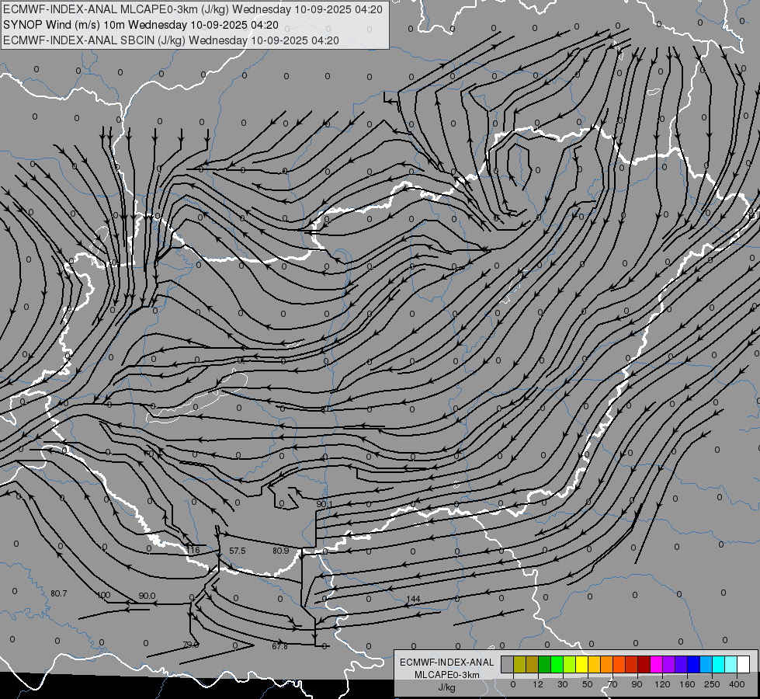Click the 70 tick label on the legend
This screenshot has width=760, height=699.
tap(613, 684)
